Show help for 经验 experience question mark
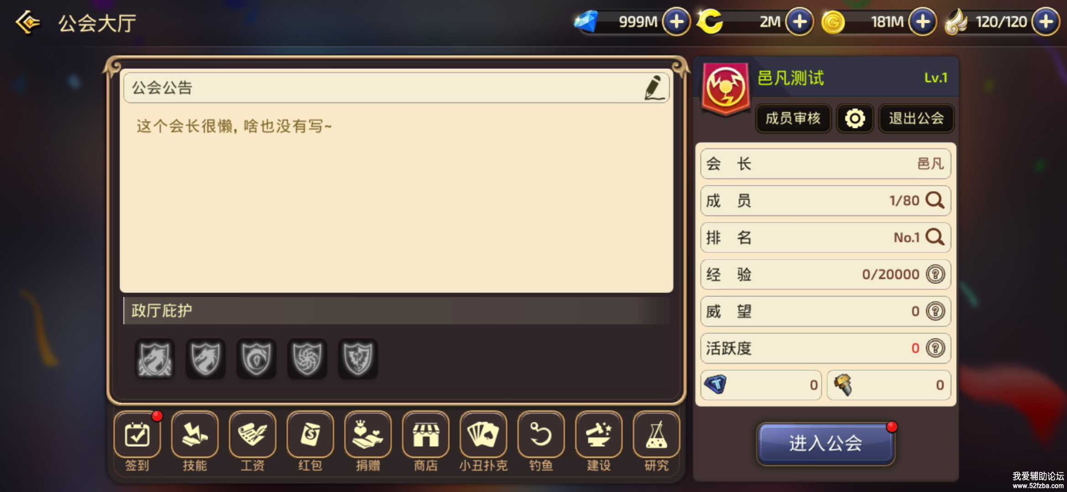Image resolution: width=1067 pixels, height=492 pixels. (936, 274)
